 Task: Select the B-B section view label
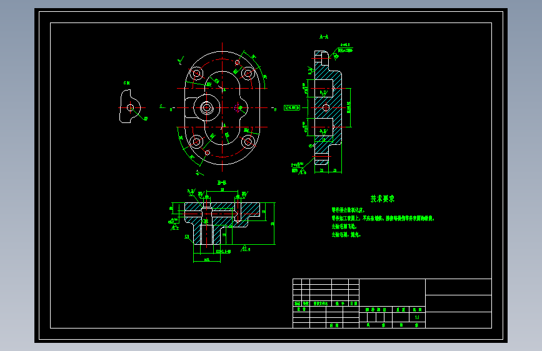tap(221, 183)
